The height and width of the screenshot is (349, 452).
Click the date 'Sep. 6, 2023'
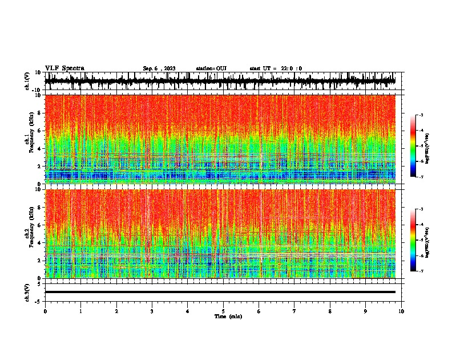point(159,68)
